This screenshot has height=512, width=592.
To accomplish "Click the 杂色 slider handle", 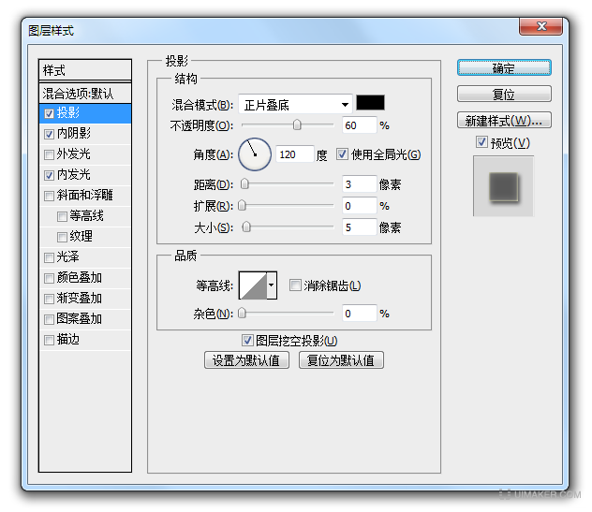I will click(242, 313).
